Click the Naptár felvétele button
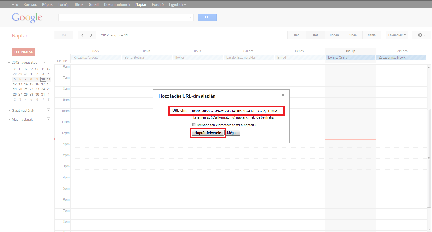The width and height of the screenshot is (432, 232). click(x=208, y=133)
